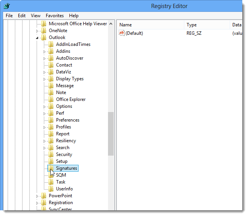Viewport: 248px width, 216px height.
Task: Click the Report folder icon
Action: (51, 134)
